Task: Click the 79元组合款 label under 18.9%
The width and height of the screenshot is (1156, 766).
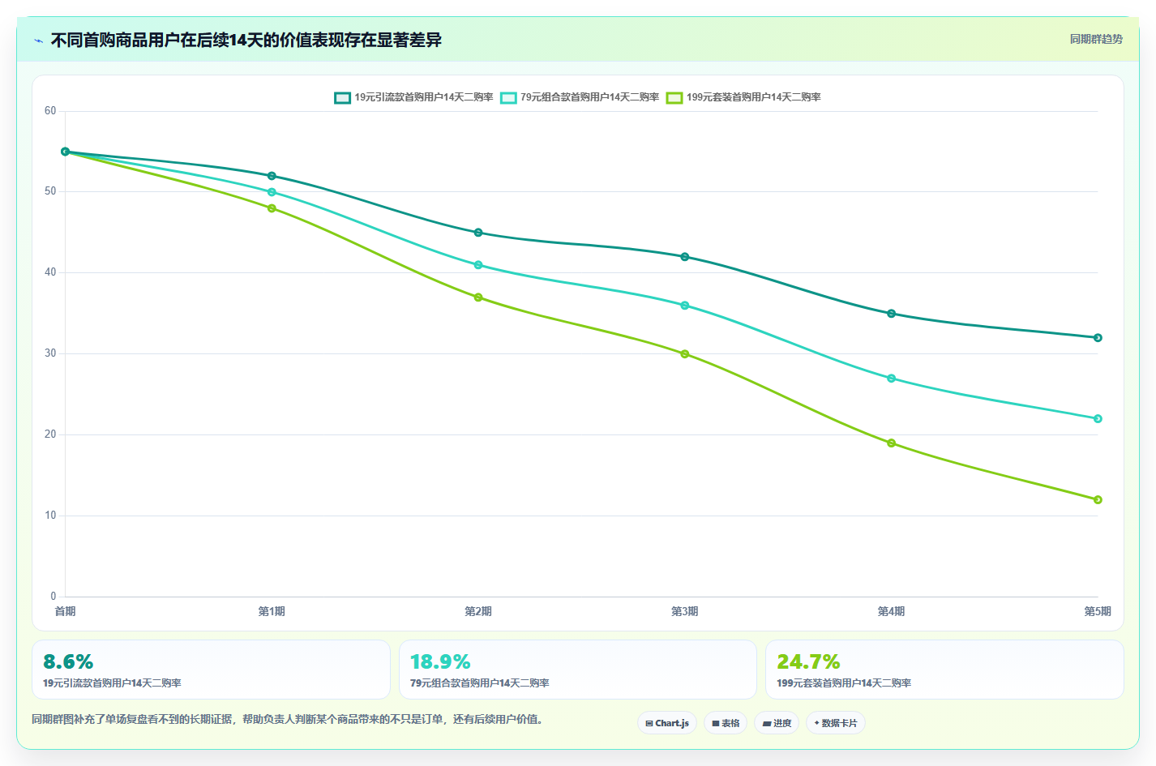Action: coord(480,683)
